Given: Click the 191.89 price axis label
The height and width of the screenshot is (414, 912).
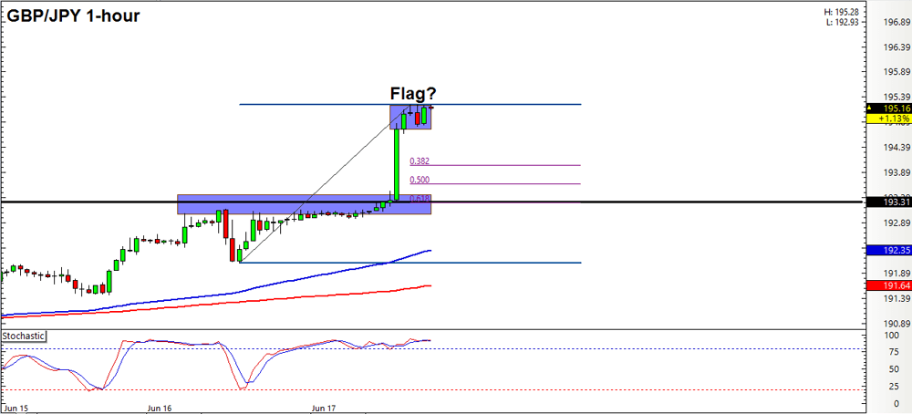Looking at the screenshot, I should (x=896, y=274).
